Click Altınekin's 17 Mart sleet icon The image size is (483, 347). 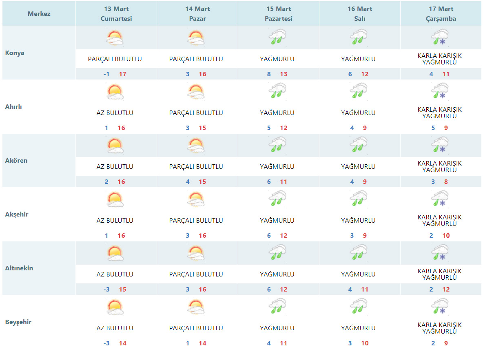439,252
